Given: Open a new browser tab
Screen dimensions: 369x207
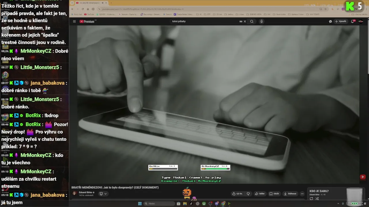Looking at the screenshot, I should pos(111,3).
